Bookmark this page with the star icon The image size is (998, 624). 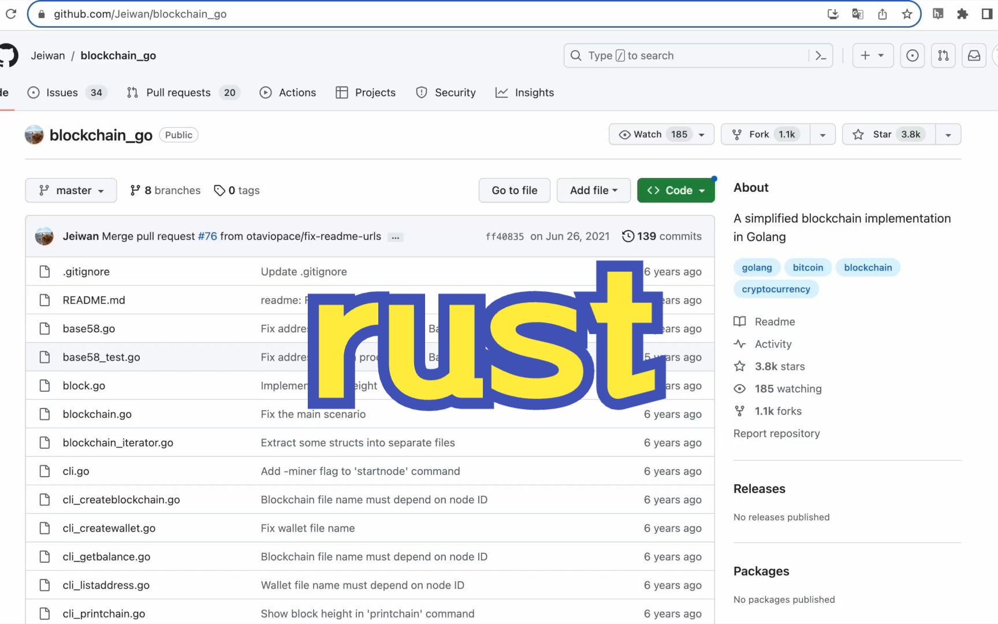(x=907, y=14)
